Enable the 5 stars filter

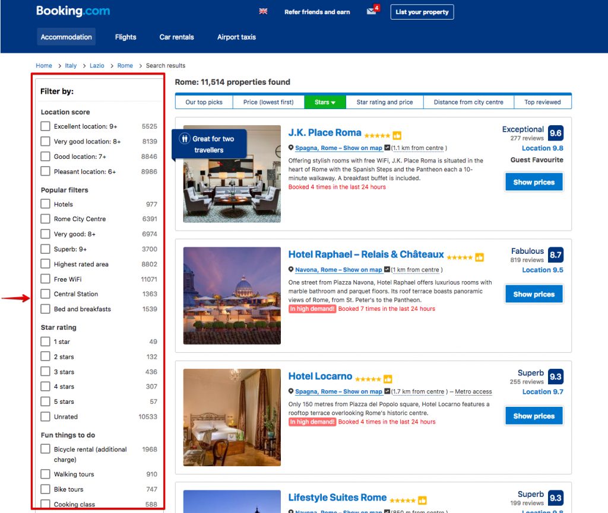tap(45, 402)
